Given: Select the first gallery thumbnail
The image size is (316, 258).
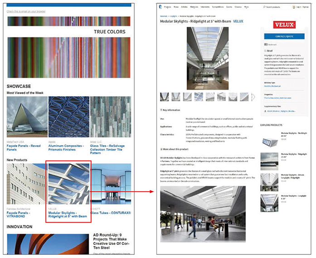Looking at the screenshot, I should pyautogui.click(x=165, y=97).
